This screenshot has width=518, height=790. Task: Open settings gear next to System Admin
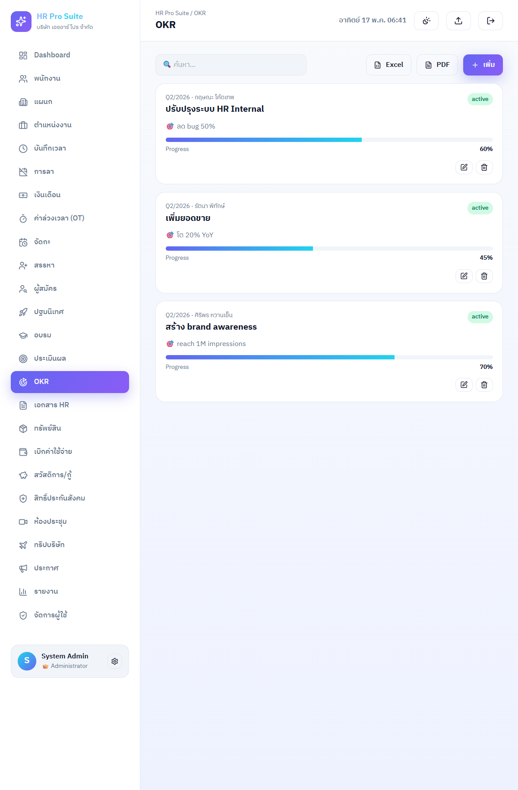(115, 661)
